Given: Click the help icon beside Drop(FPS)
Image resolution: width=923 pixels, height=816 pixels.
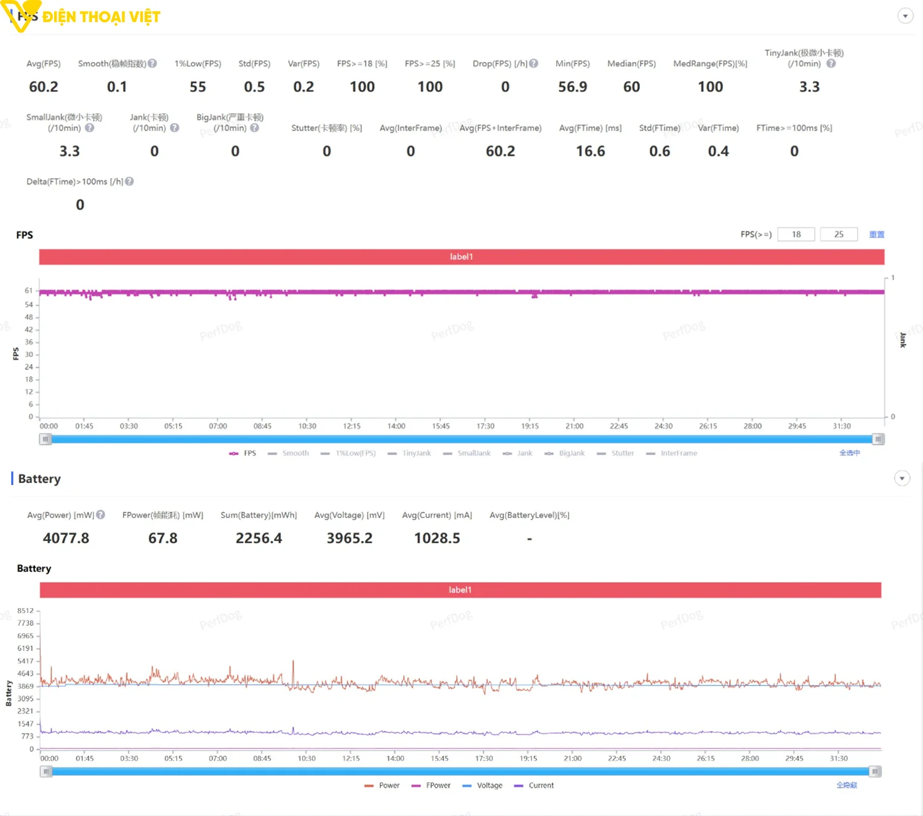Looking at the screenshot, I should click(533, 63).
